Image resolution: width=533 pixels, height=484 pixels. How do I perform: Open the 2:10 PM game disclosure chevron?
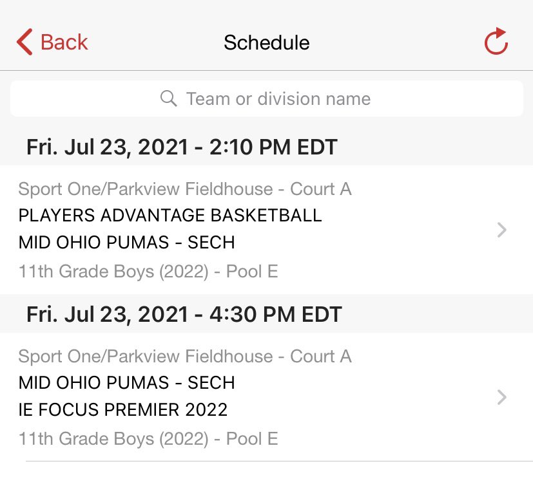pyautogui.click(x=501, y=230)
